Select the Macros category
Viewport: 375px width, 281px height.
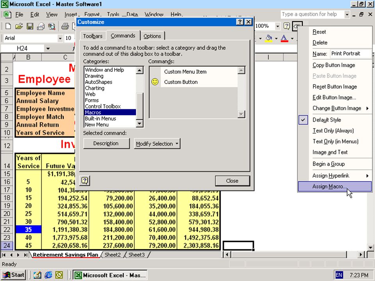pos(110,112)
